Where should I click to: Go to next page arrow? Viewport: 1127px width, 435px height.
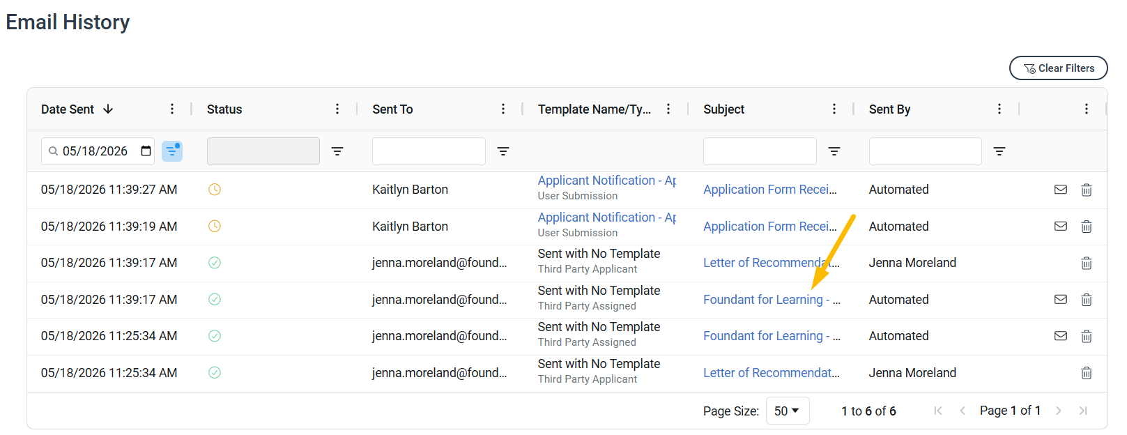click(1059, 411)
